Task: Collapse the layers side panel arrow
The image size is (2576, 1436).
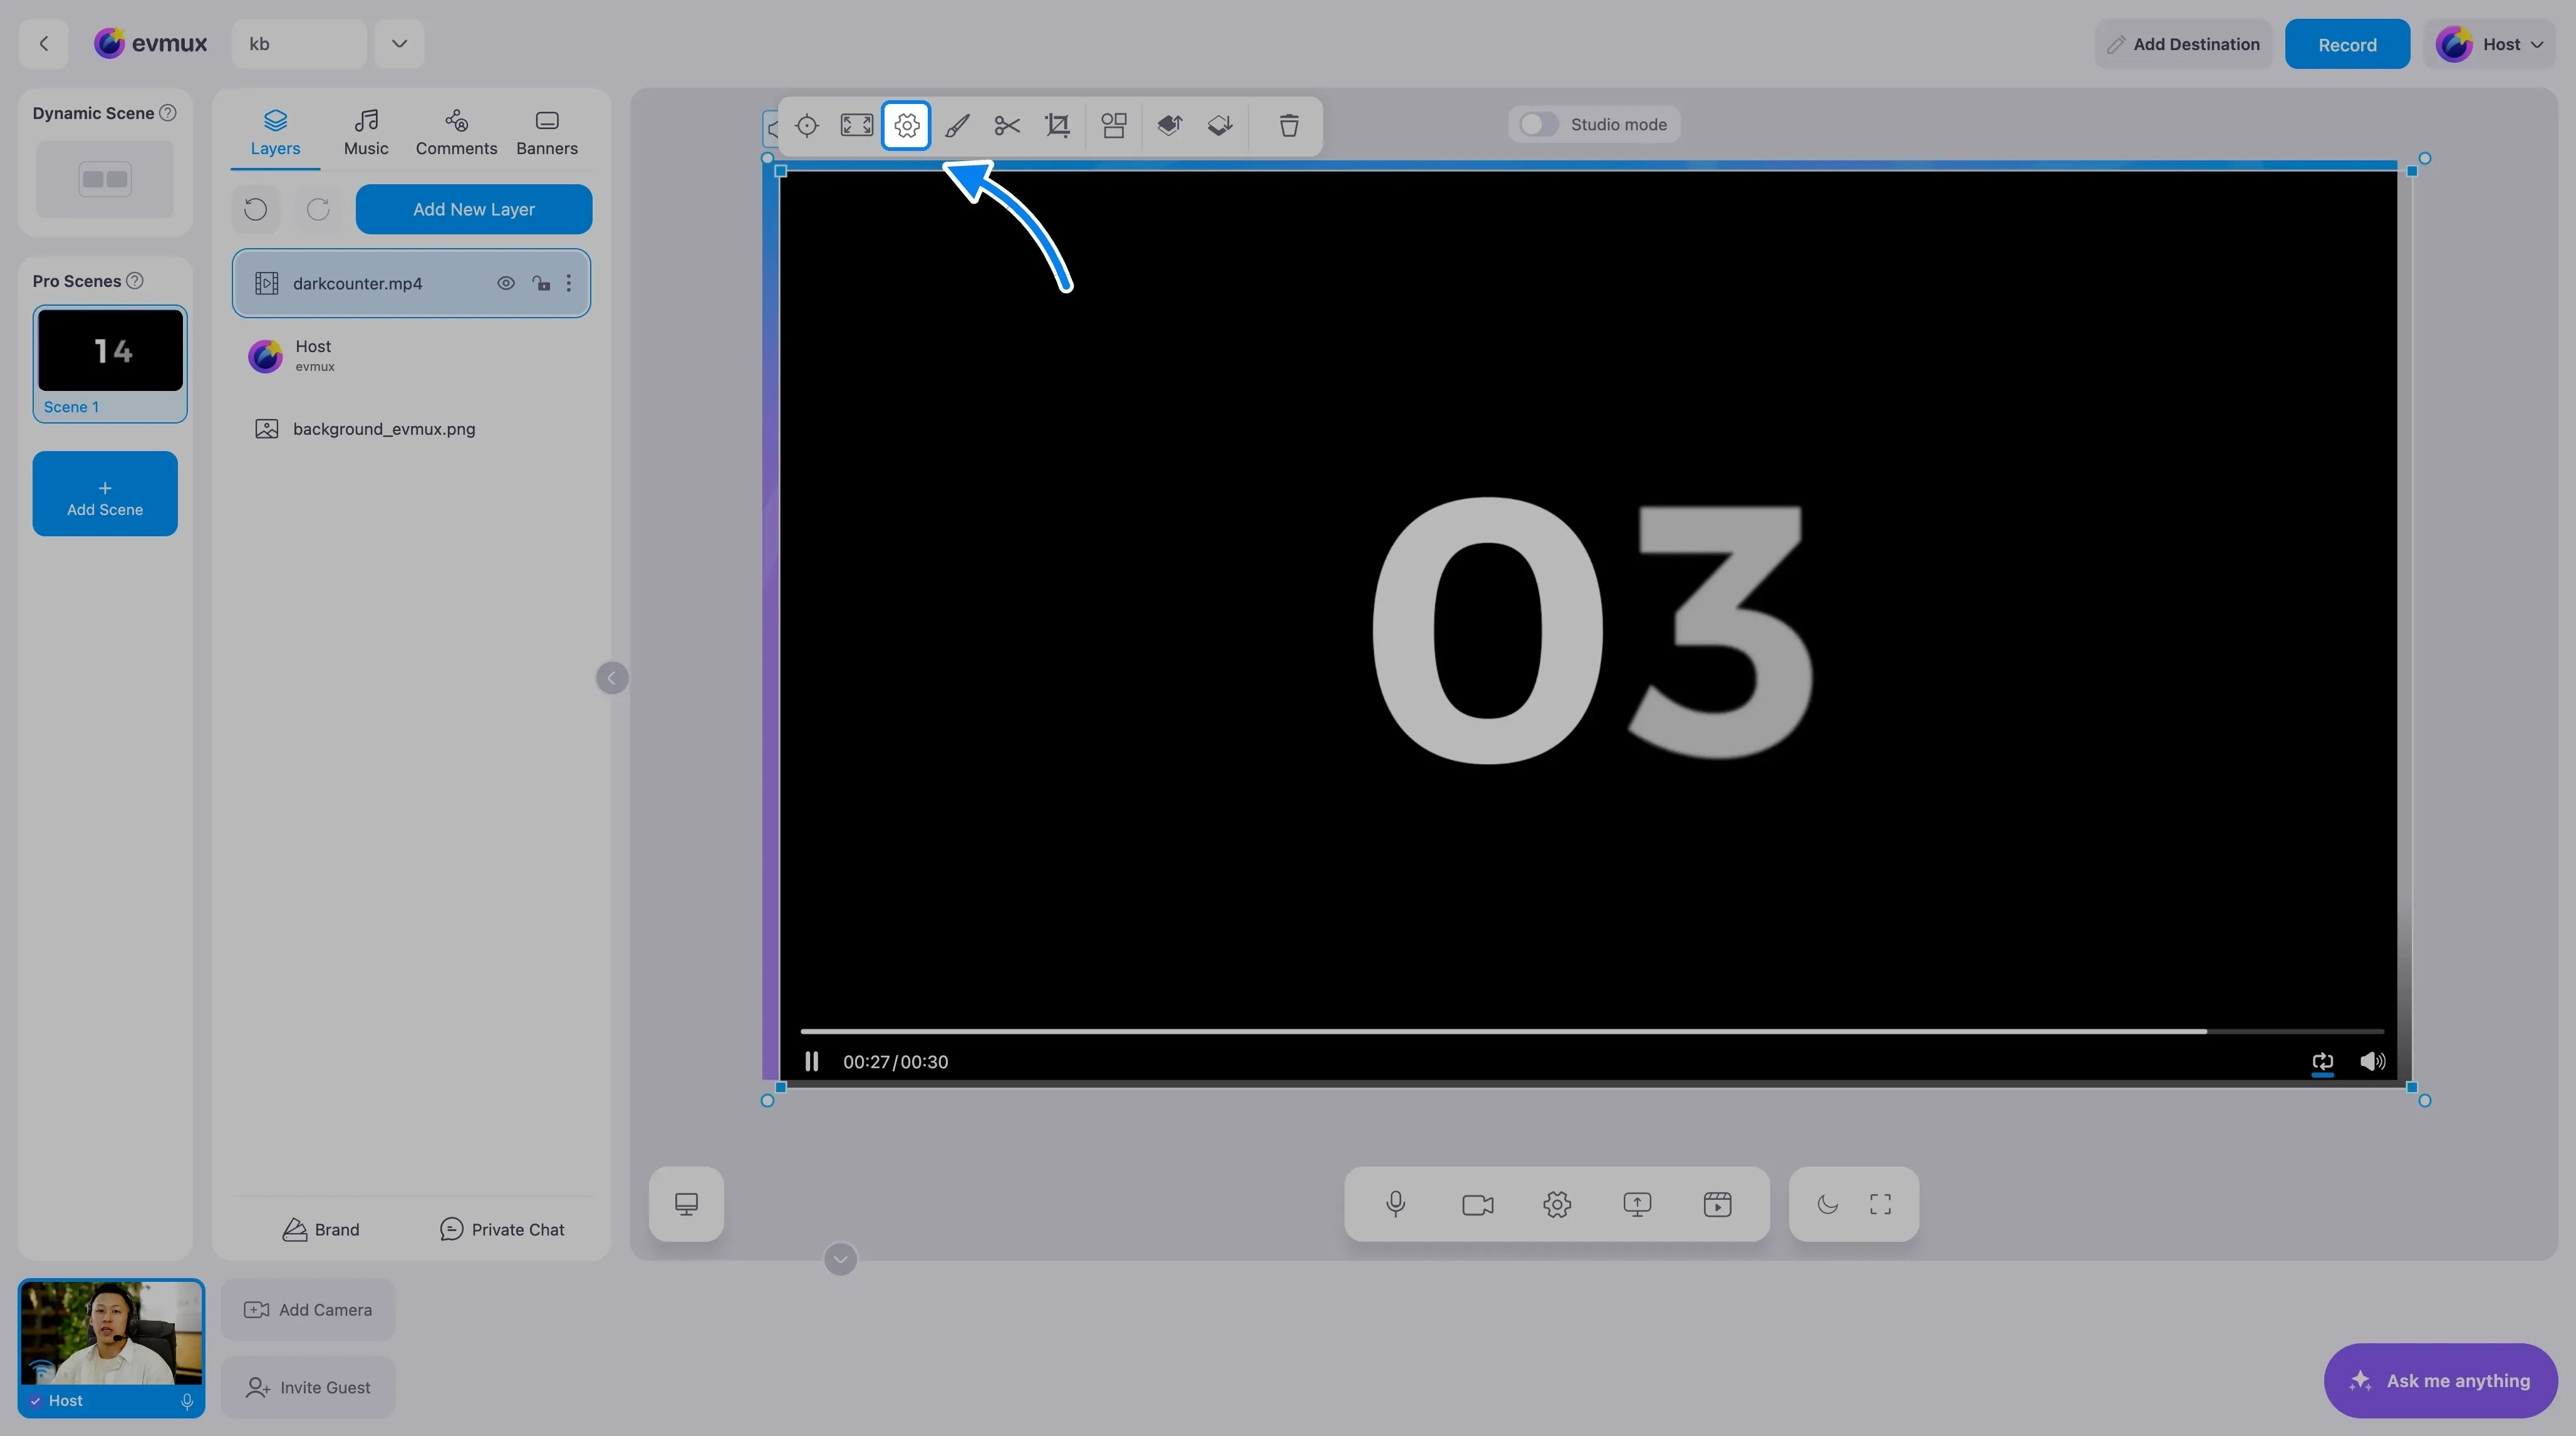Action: point(612,678)
